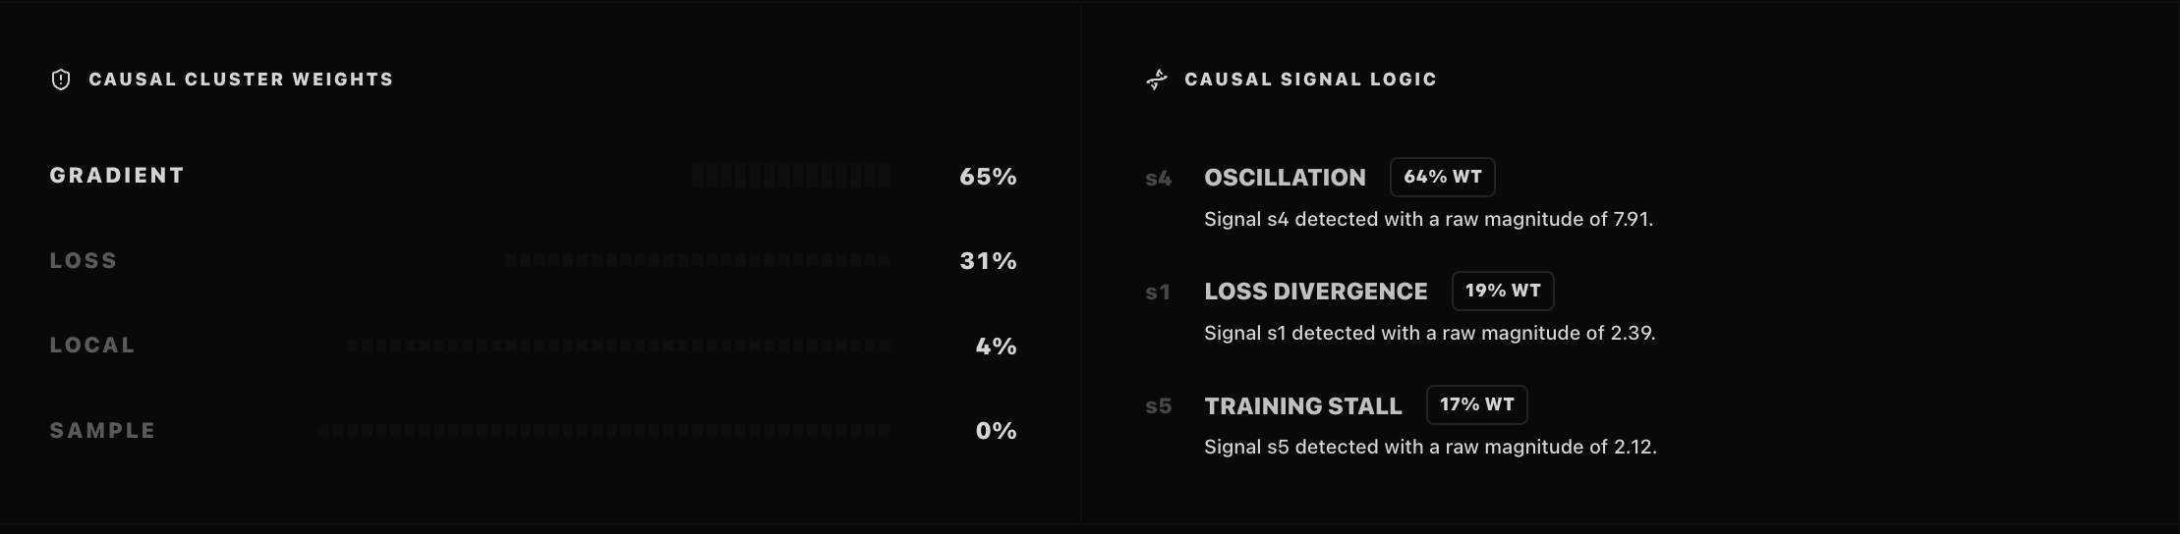2180x534 pixels.
Task: Select the Sample cluster label
Action: tap(102, 431)
